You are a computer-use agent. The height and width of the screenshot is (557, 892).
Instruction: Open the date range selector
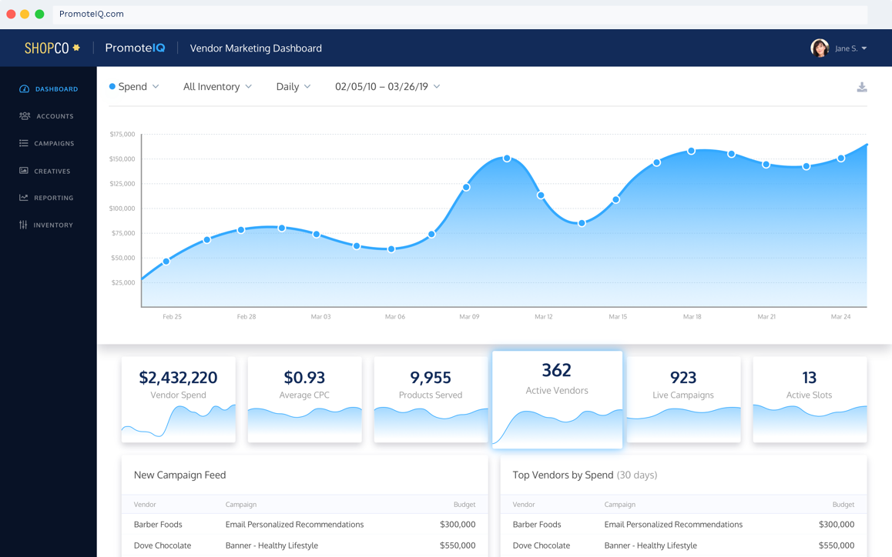[387, 87]
